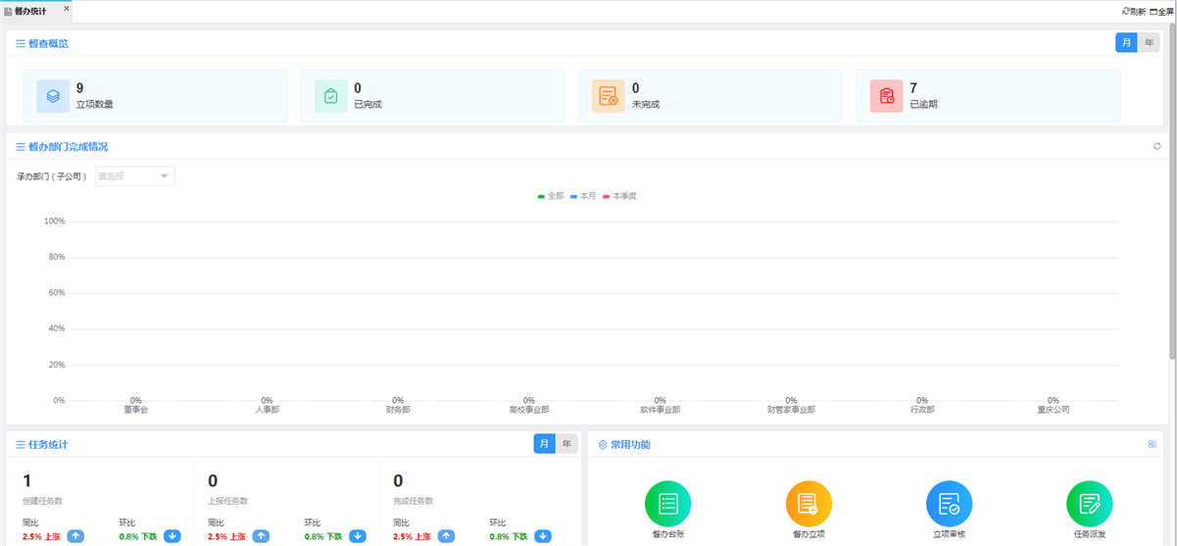Launch the 任务派发 shortcut icon

[1089, 504]
